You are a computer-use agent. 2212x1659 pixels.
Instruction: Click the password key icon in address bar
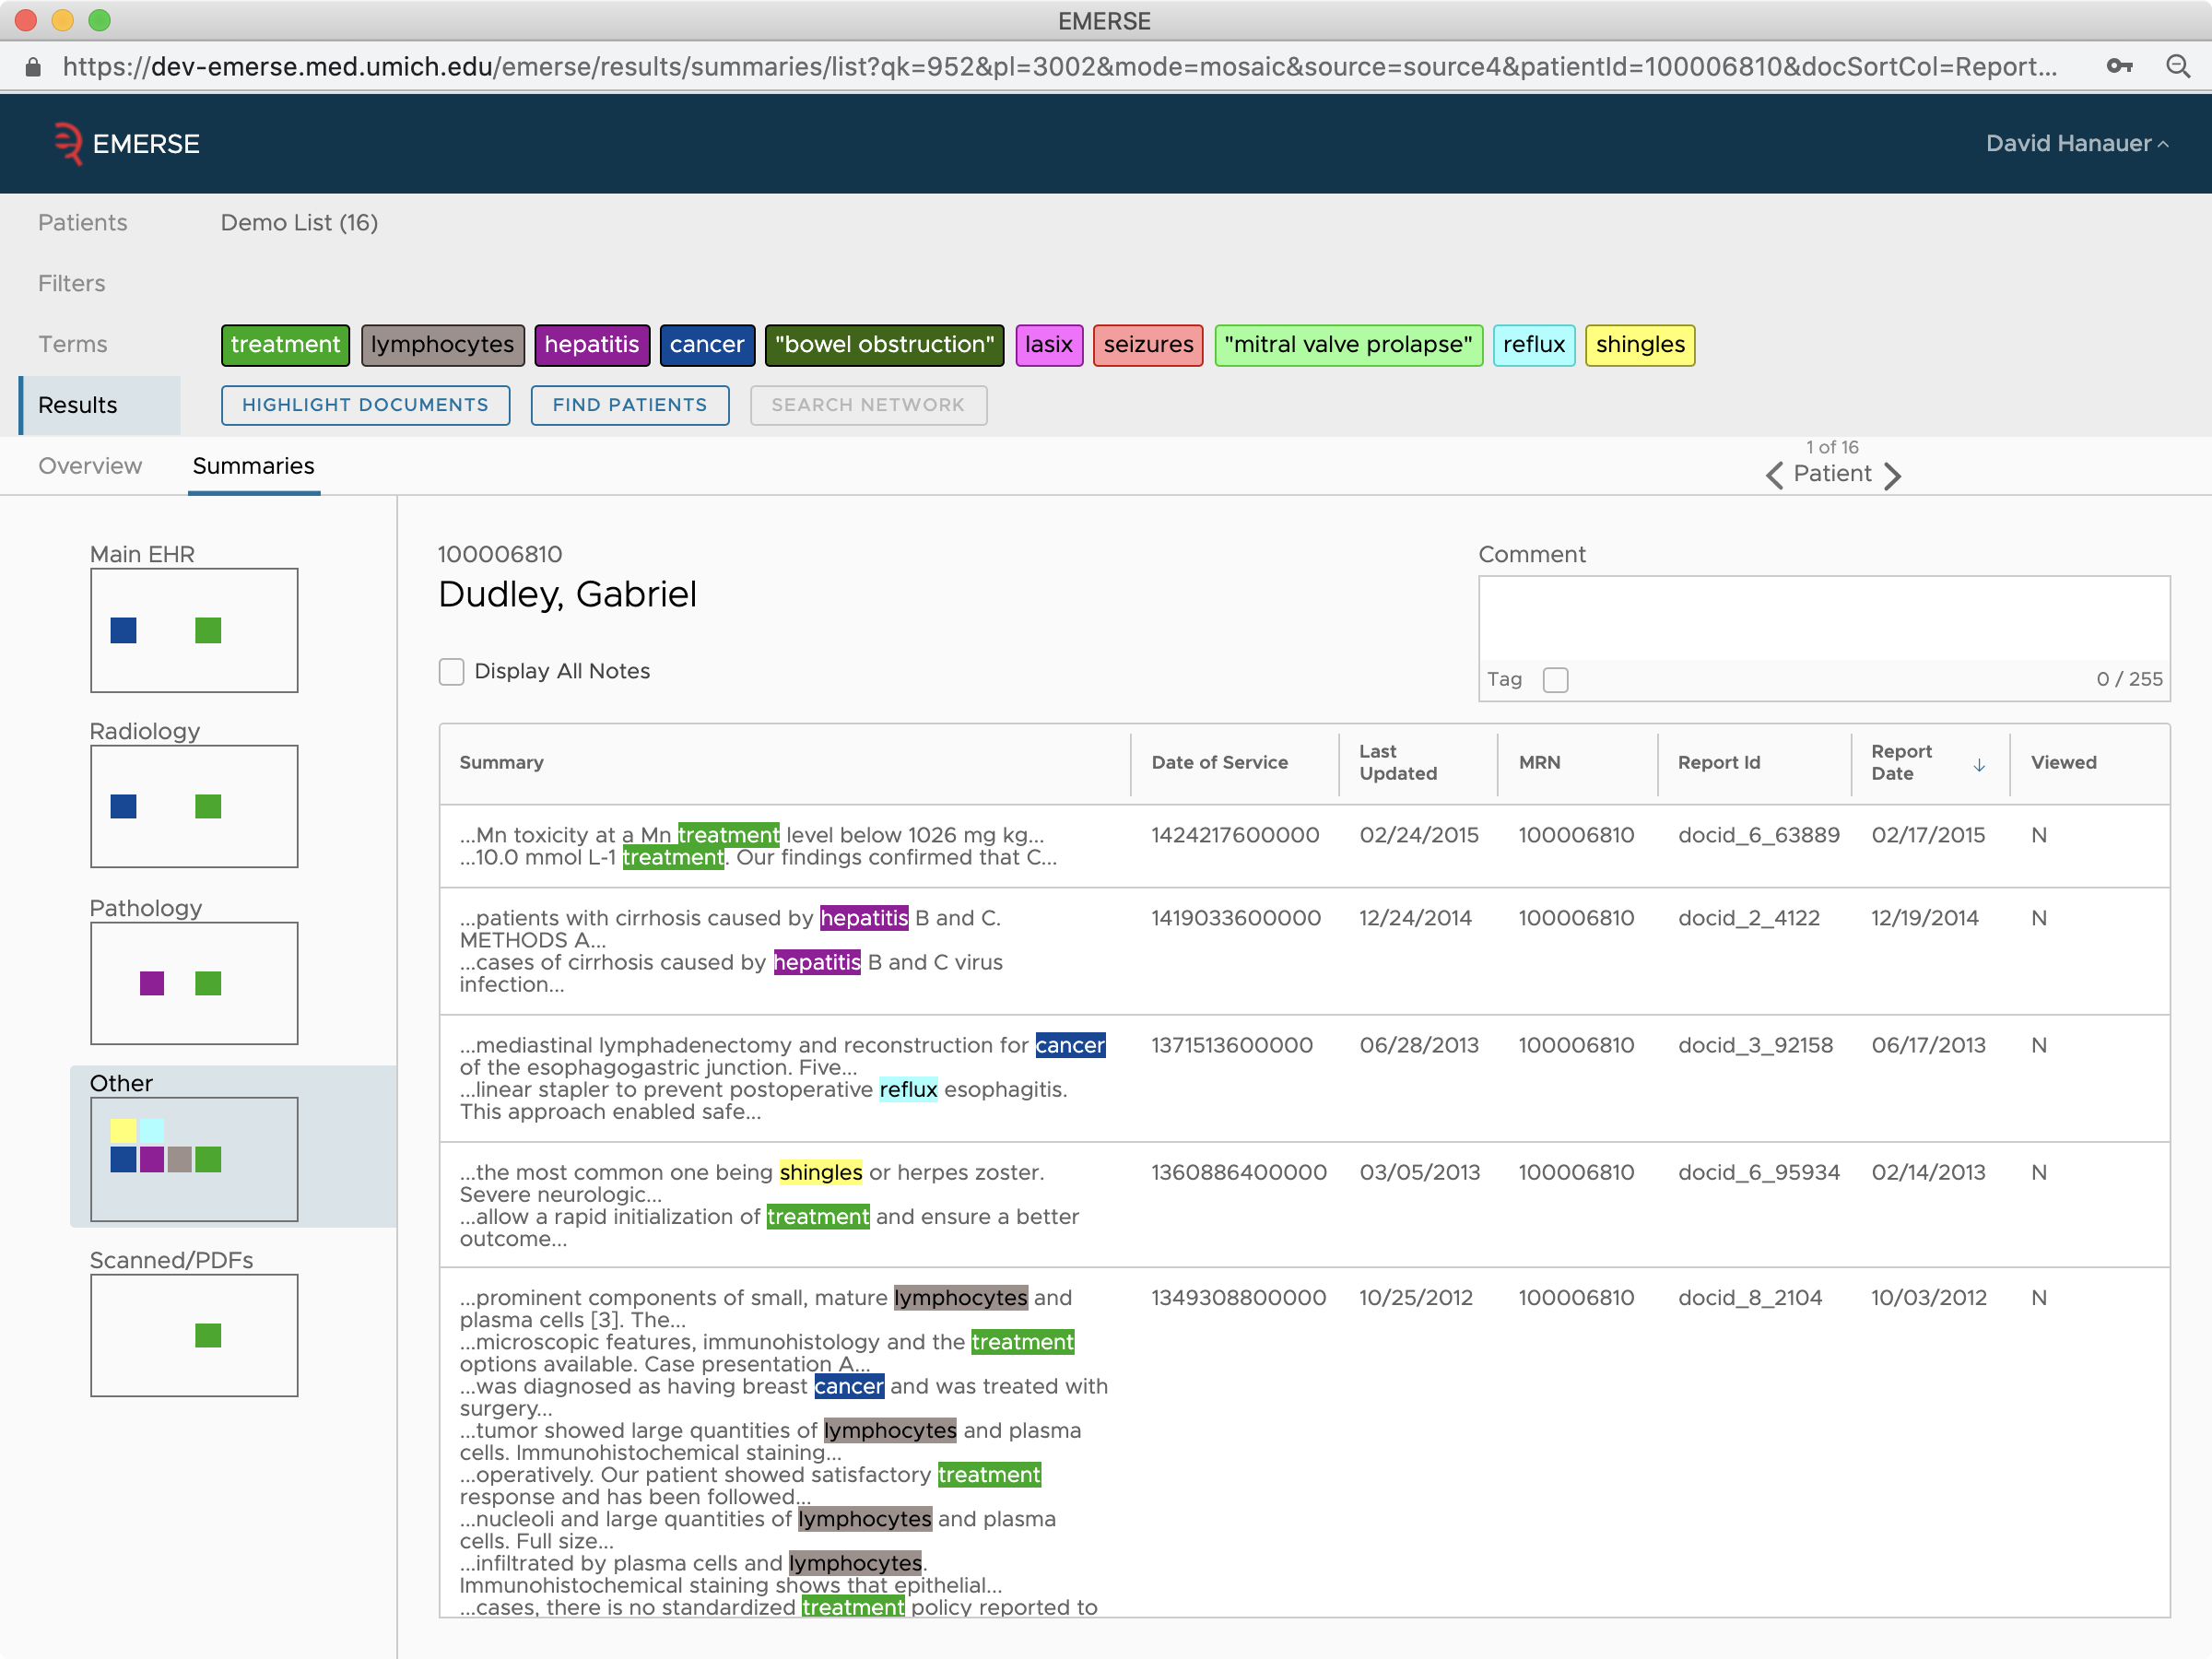tap(2119, 66)
